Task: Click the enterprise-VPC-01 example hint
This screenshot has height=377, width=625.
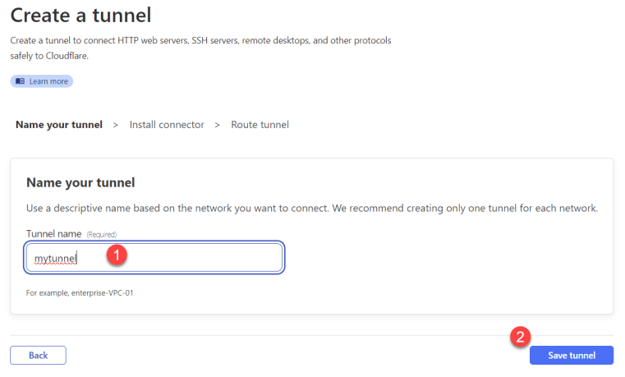Action: click(80, 293)
